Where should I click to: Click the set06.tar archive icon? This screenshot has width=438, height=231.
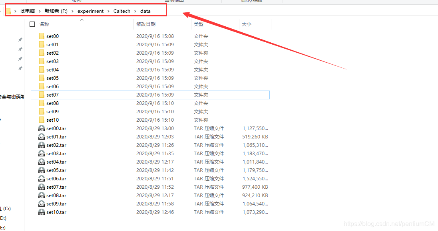coord(42,179)
